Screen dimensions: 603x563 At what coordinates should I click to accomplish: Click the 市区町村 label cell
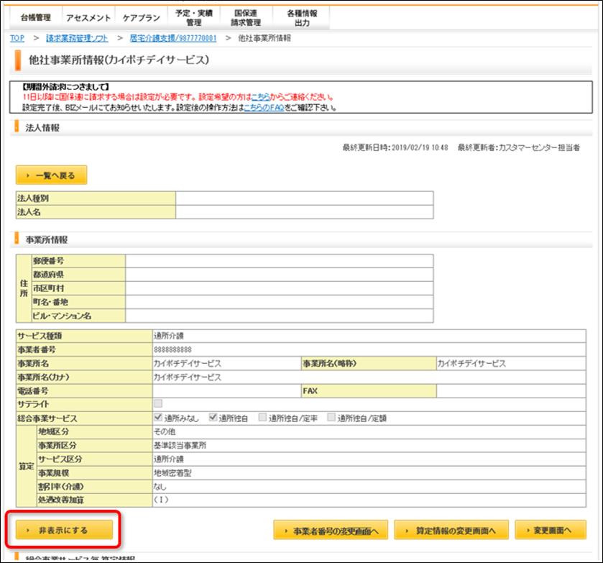[78, 288]
